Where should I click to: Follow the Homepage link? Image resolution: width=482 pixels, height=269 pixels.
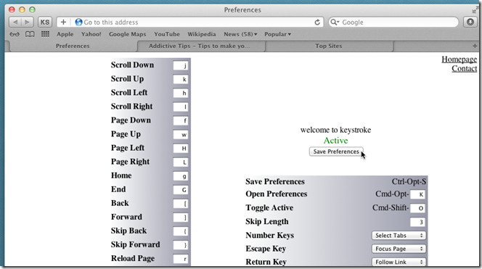[459, 59]
